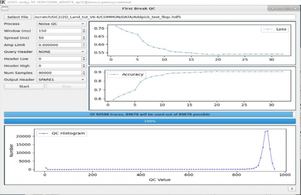Click the Num Samples value field
Viewport: 301px width, 195px height.
pyautogui.click(x=59, y=73)
